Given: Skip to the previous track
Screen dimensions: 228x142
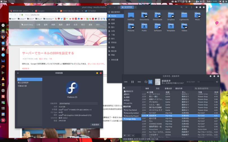Looking at the screenshot, I should 126,82.
